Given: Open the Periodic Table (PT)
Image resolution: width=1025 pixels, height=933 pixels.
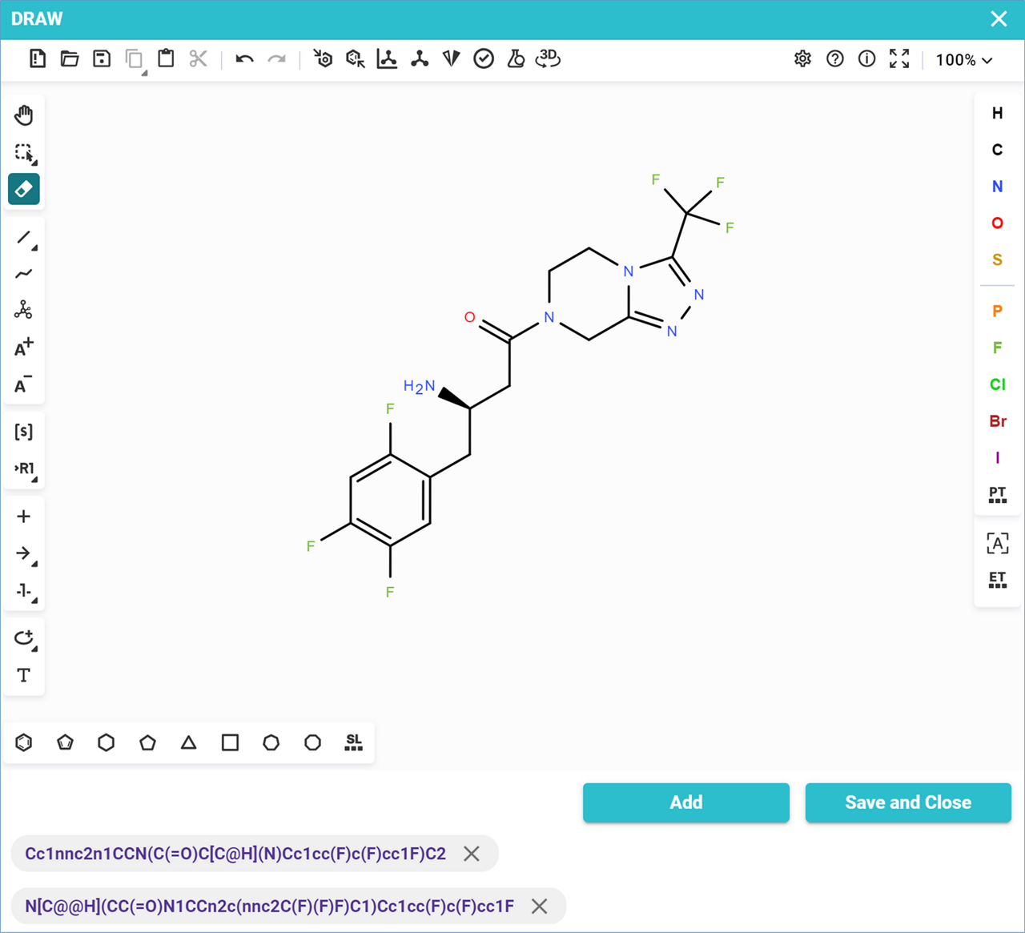Looking at the screenshot, I should 997,494.
